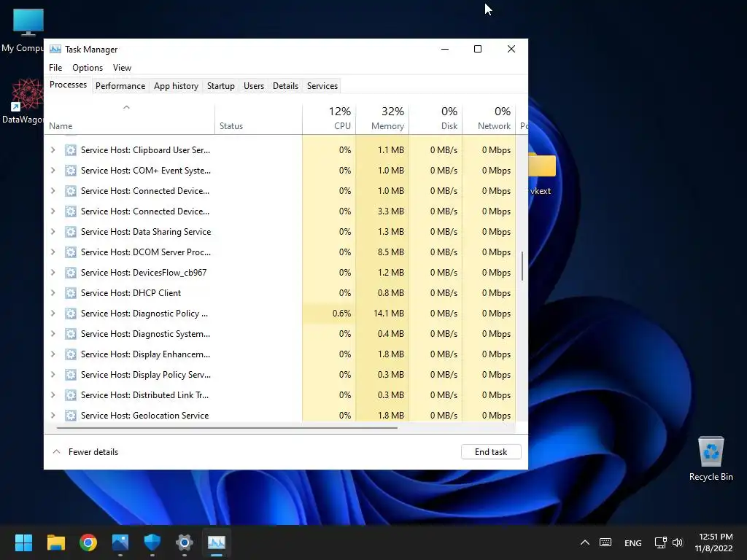Select the gear icon for COM+ Event System
Viewport: 747px width, 560px height.
tap(71, 171)
